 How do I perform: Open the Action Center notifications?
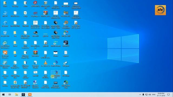[168, 95]
